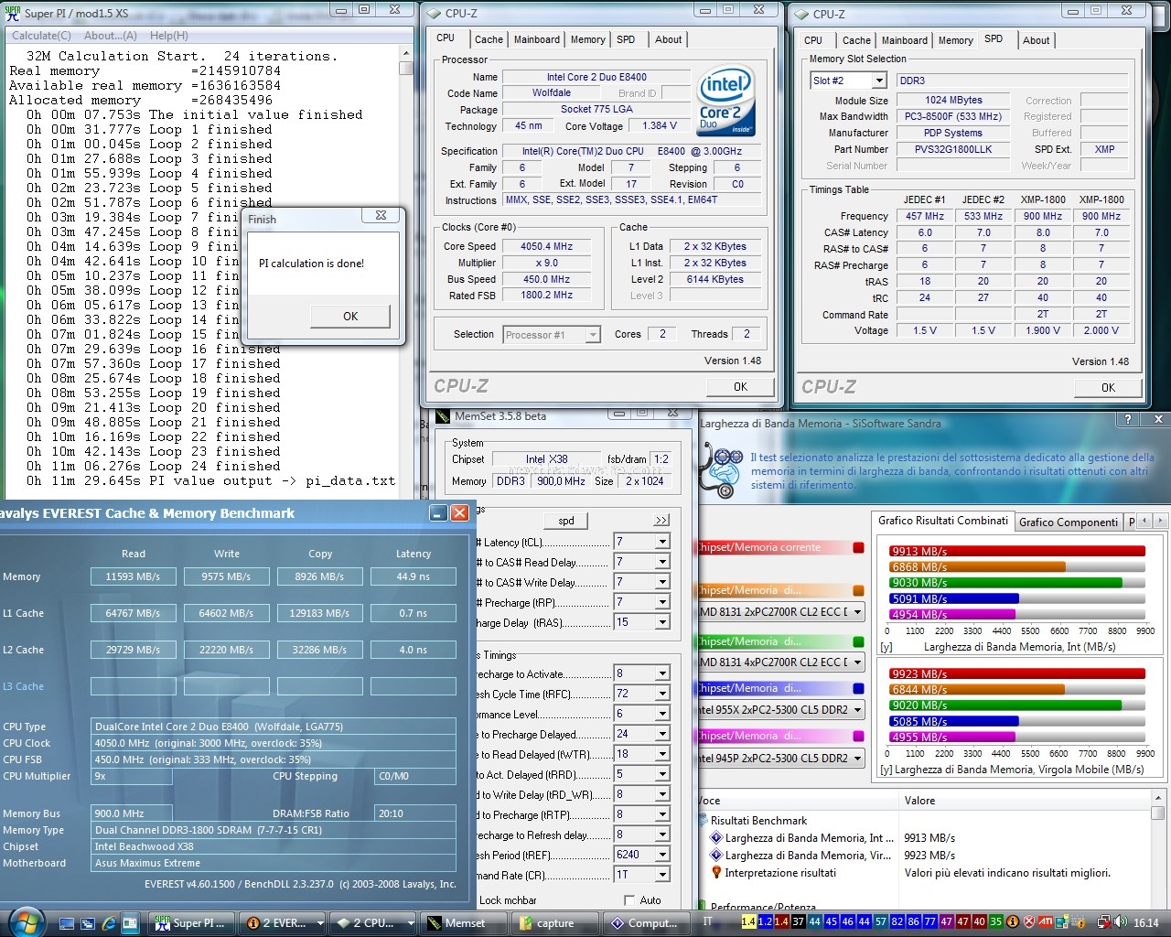Screen dimensions: 1171x937
Task: Click the Super PI title bar icon
Action: tap(13, 13)
